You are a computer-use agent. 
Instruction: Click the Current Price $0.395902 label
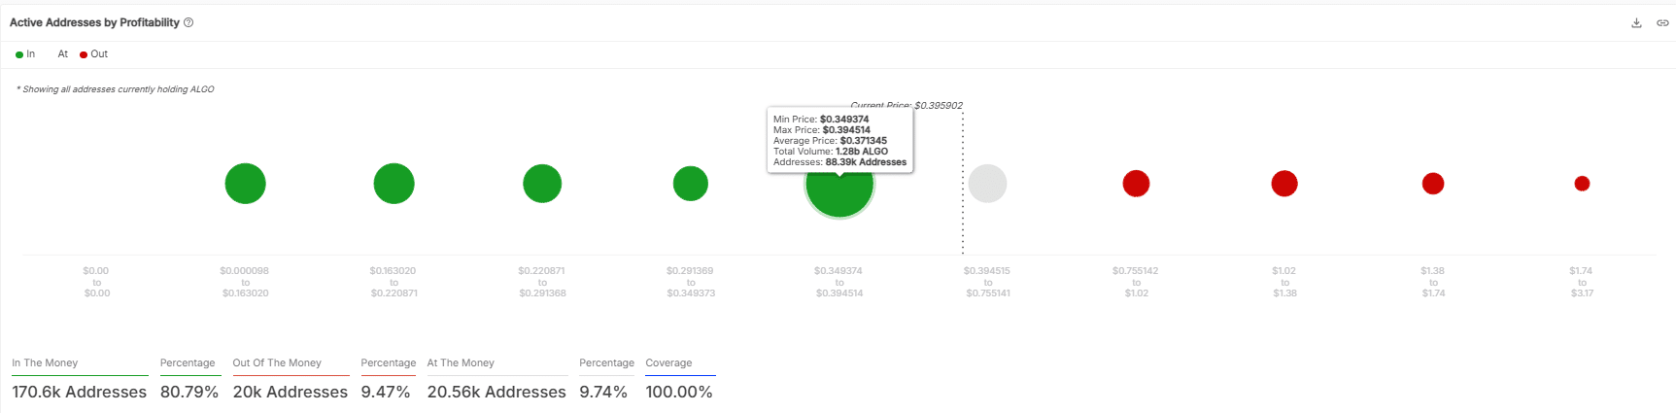coord(906,105)
